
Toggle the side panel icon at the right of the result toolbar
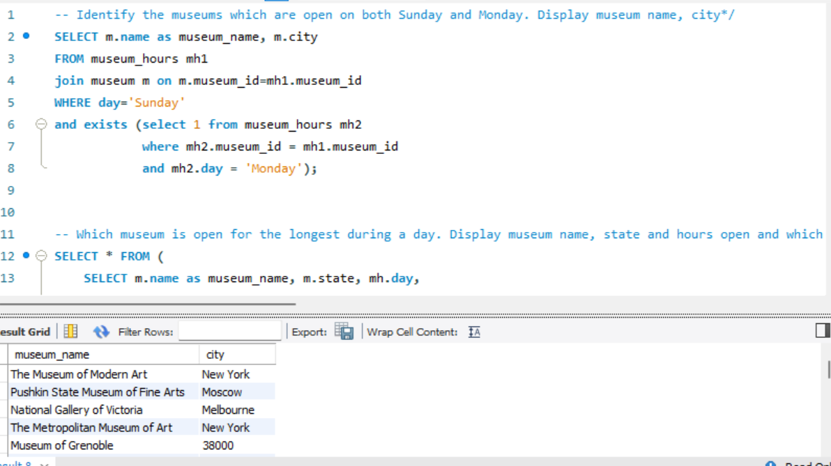[x=823, y=331]
